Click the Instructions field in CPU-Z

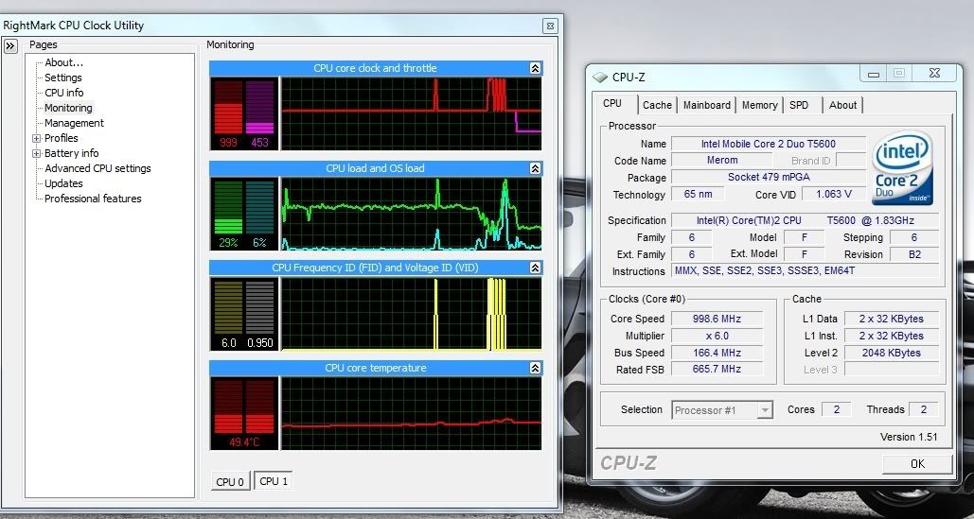805,271
